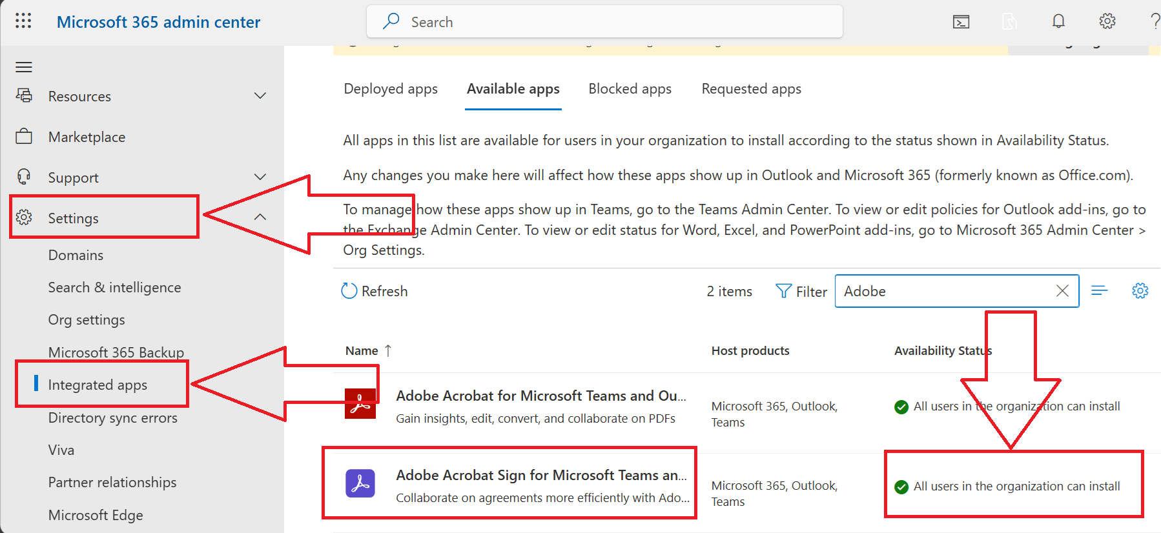Click the 2 items count

point(729,291)
